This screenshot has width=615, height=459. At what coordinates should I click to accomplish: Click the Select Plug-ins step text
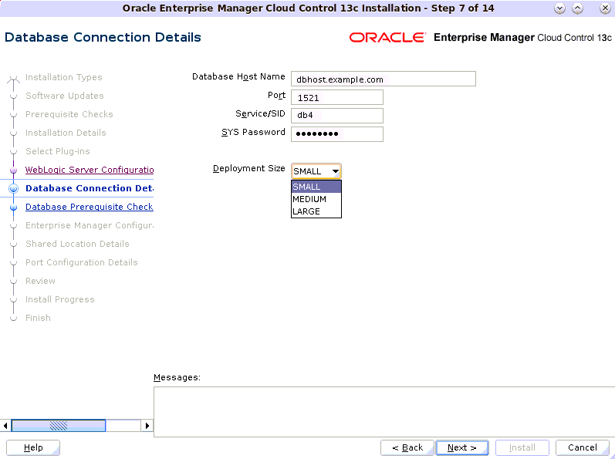[58, 151]
